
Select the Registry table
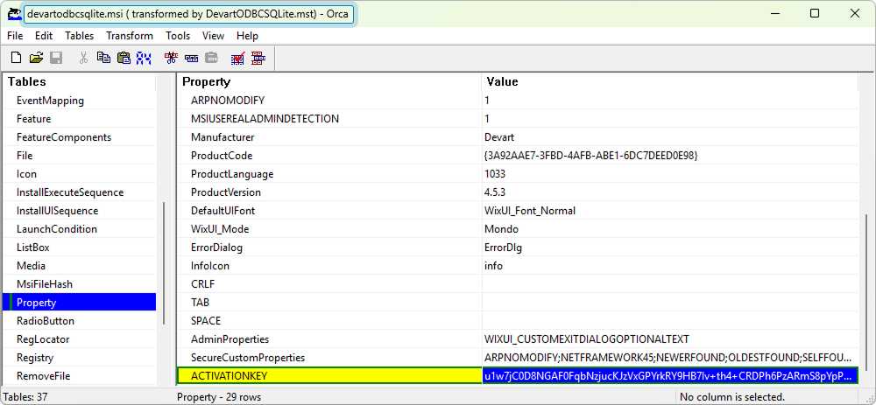click(35, 358)
